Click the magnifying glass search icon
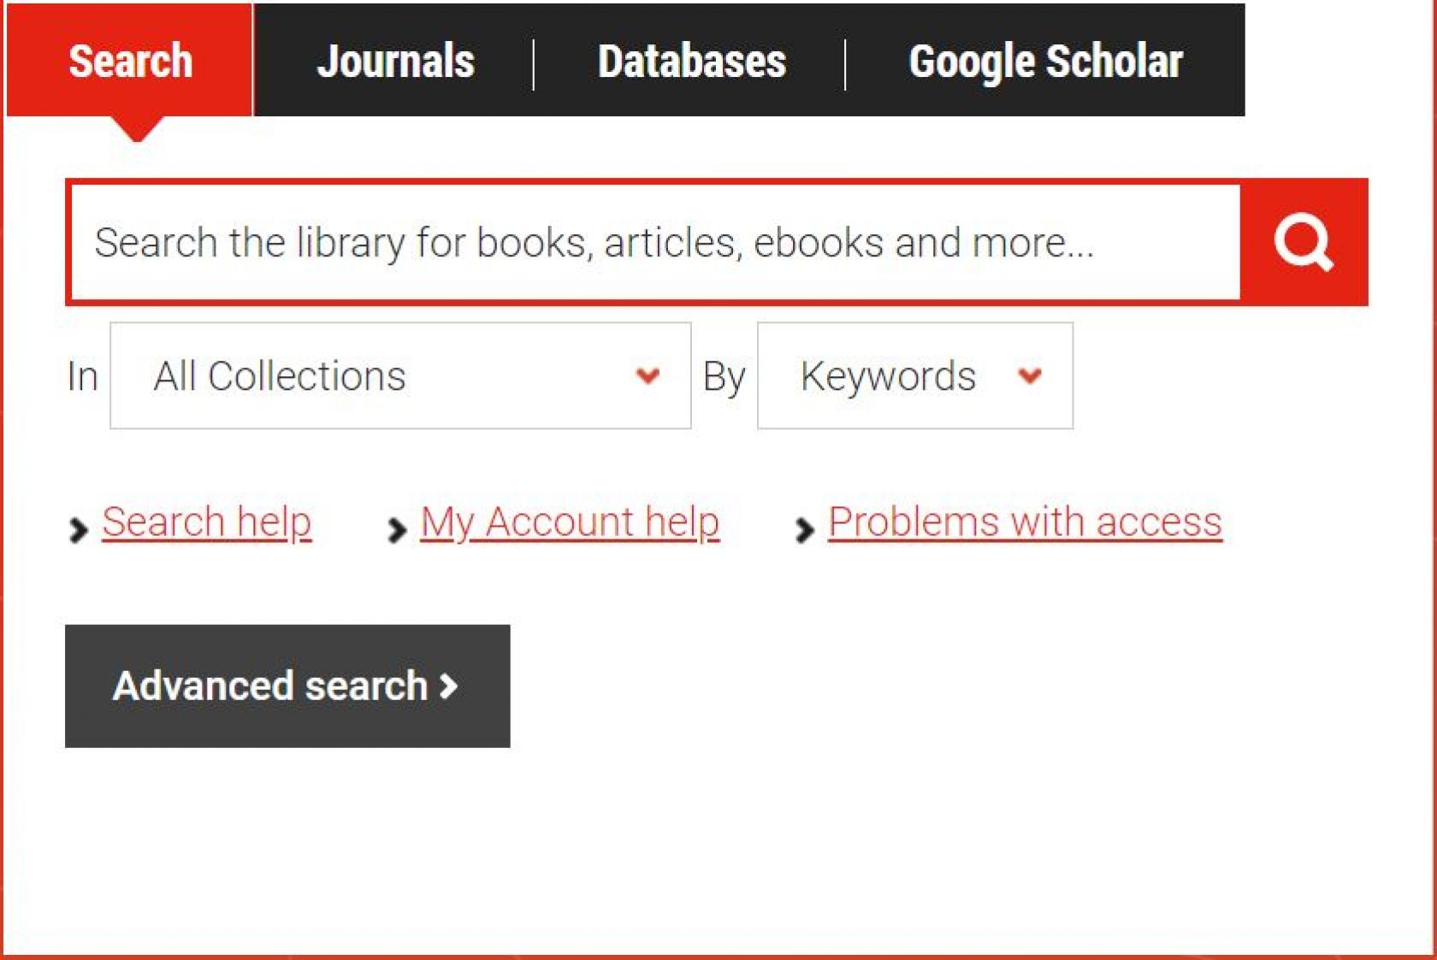Image resolution: width=1437 pixels, height=960 pixels. [1305, 244]
